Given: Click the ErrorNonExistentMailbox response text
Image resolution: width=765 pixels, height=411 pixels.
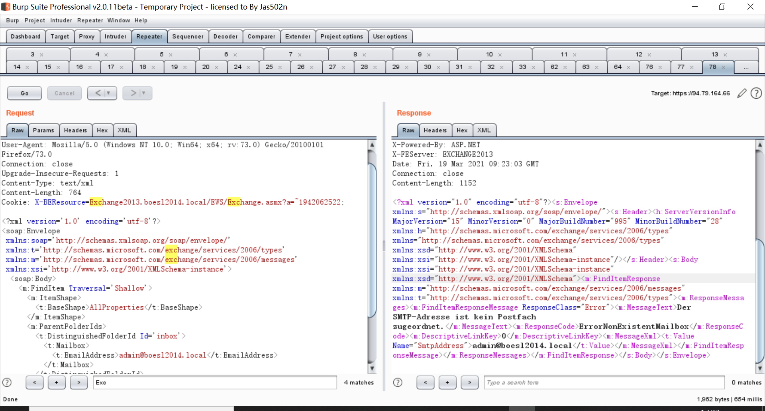Looking at the screenshot, I should pos(634,327).
